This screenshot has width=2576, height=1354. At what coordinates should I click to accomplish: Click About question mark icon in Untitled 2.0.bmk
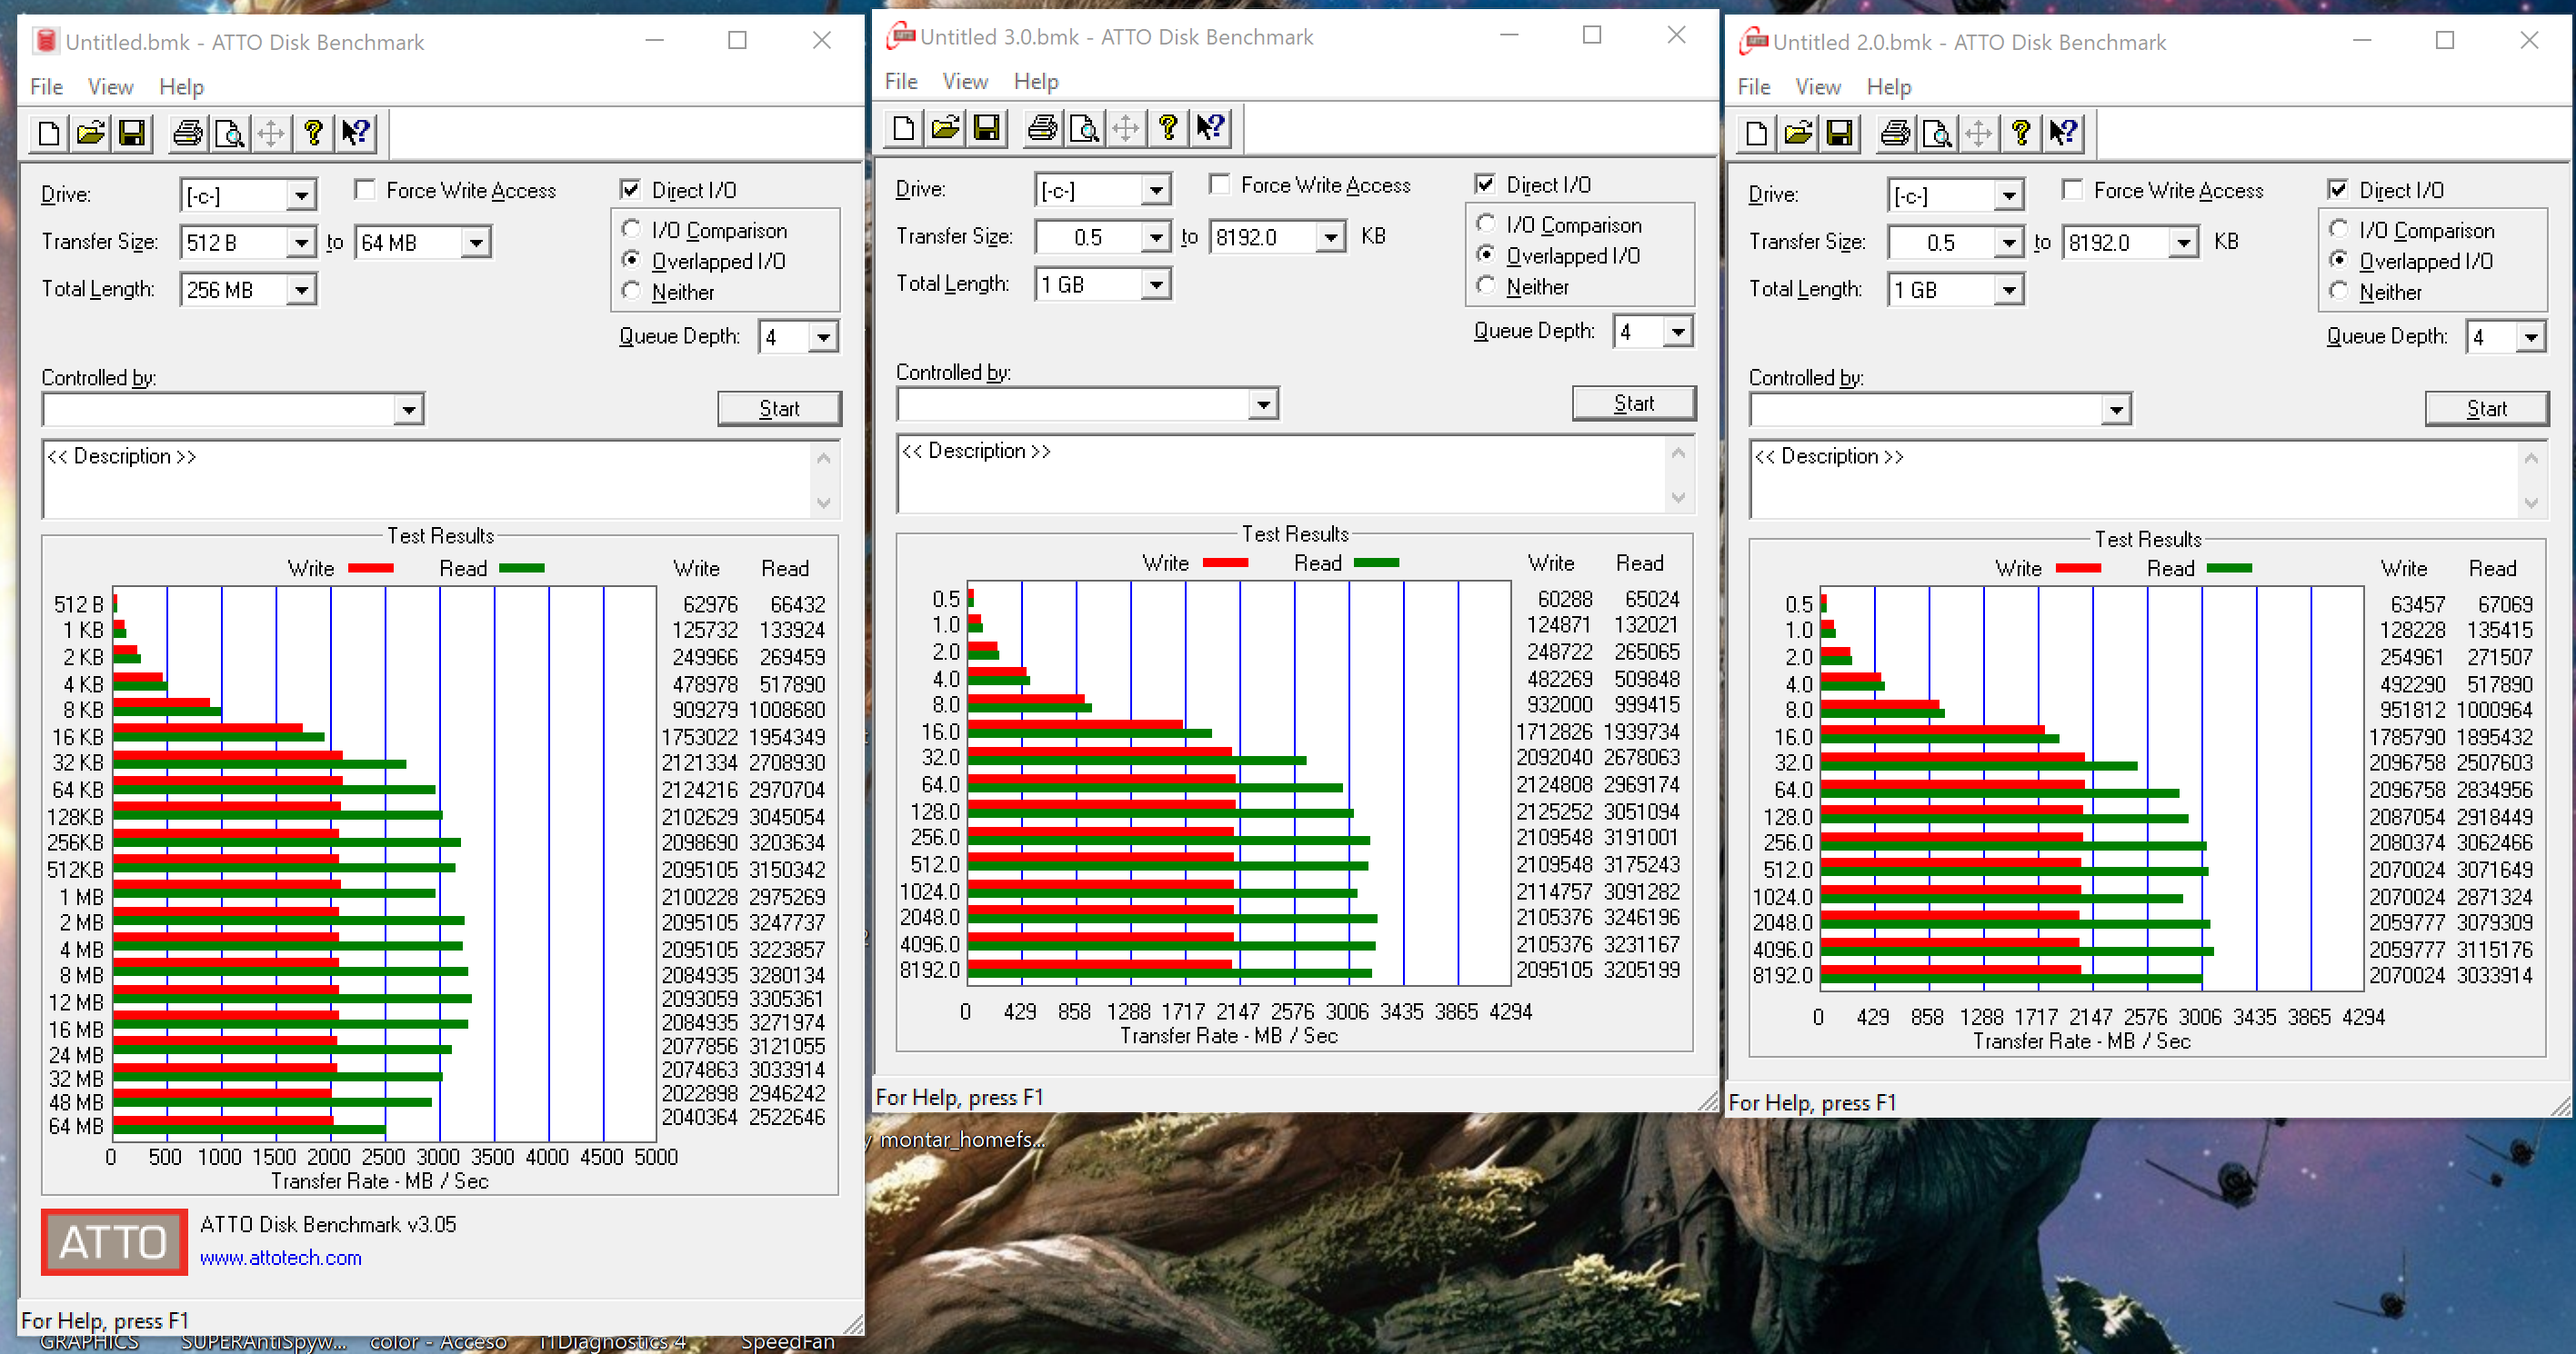click(2022, 133)
